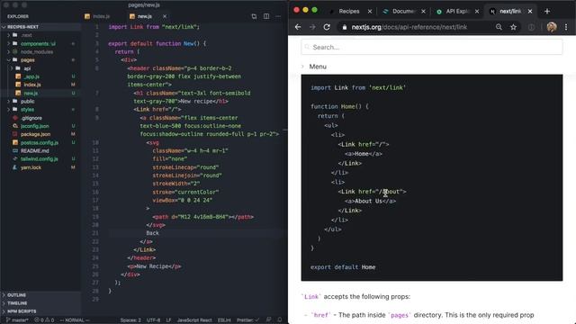Open index.js in the explorer
576x324 pixels.
pos(32,85)
